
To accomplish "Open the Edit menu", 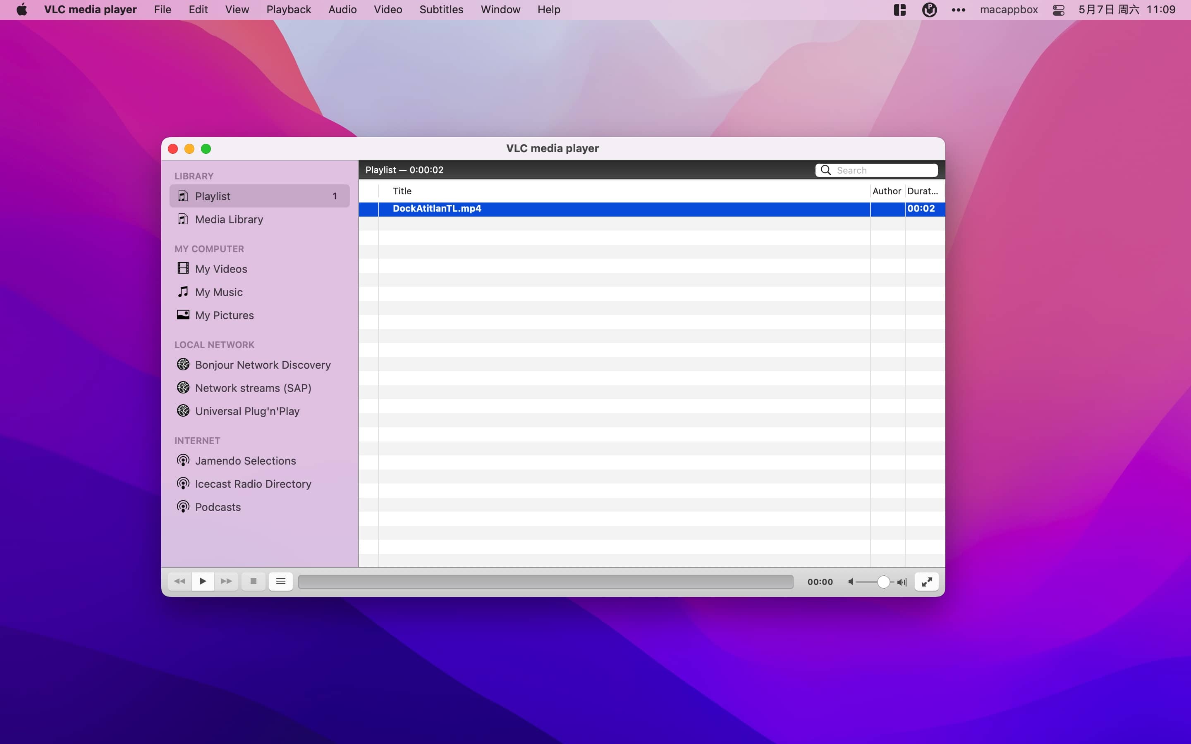I will point(198,10).
